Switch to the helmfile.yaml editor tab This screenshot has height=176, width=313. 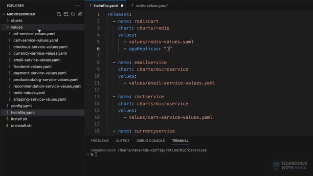point(106,6)
